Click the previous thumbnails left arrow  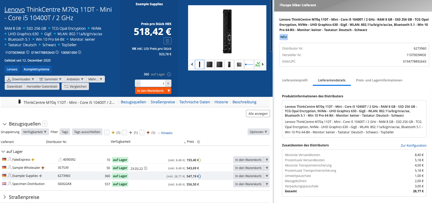pos(192,64)
